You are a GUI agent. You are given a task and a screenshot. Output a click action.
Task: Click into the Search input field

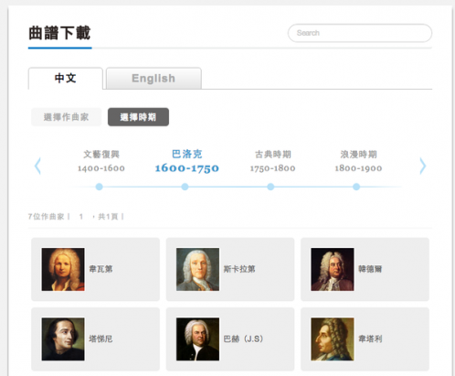point(360,33)
